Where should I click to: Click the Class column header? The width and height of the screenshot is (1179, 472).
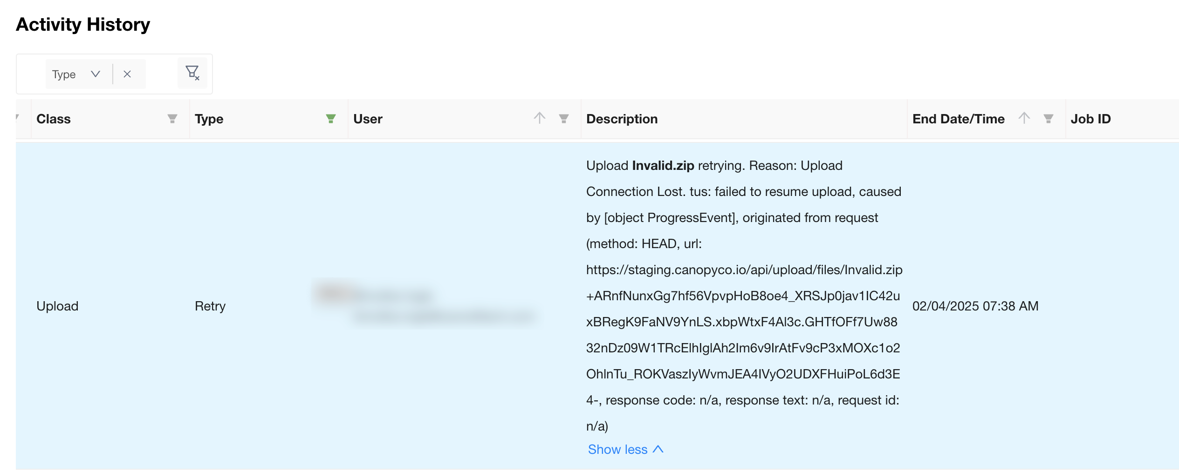[54, 119]
